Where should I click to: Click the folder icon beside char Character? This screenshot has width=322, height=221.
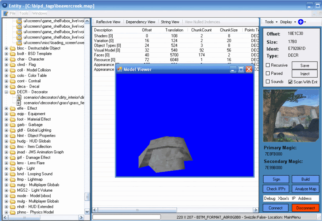click(13, 59)
